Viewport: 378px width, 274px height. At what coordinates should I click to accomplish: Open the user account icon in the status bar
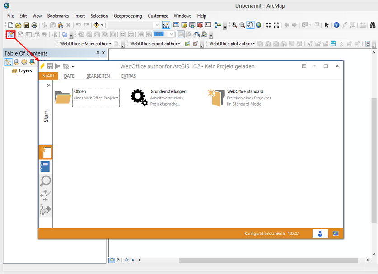320,233
